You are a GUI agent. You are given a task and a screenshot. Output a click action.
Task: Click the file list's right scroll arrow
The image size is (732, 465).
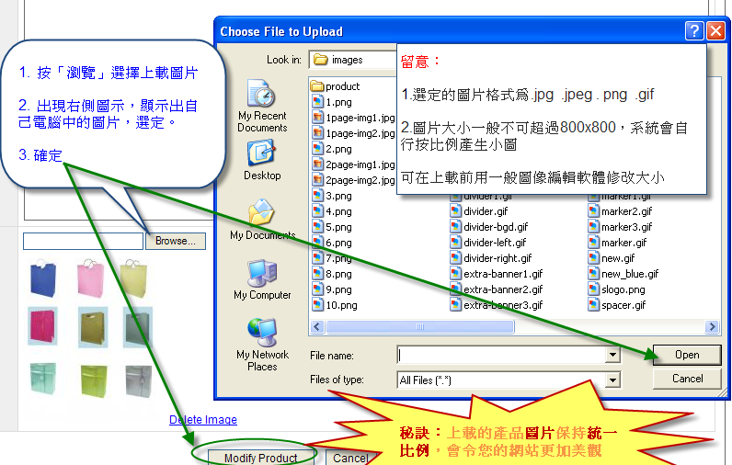click(712, 326)
